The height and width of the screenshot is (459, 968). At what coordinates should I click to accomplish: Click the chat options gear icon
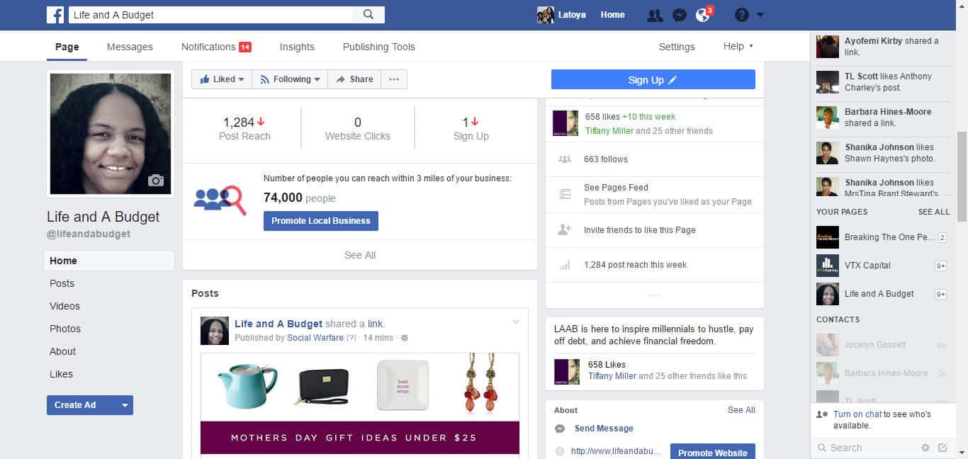pyautogui.click(x=925, y=448)
